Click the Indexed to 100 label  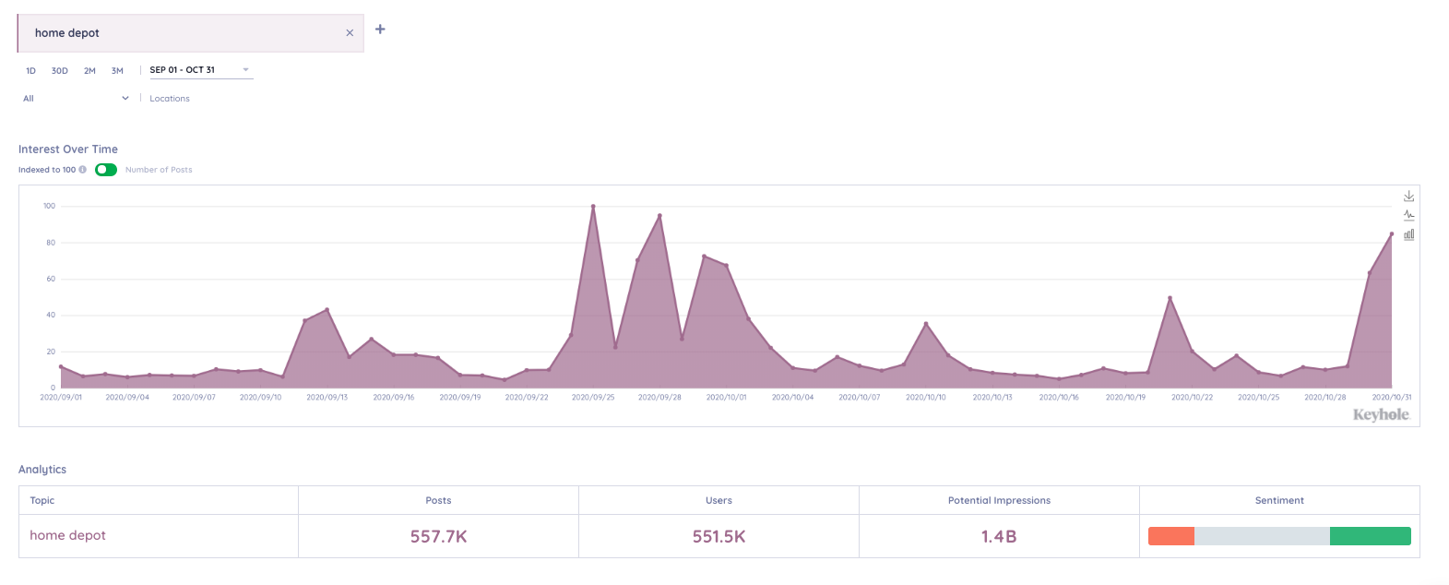(47, 170)
